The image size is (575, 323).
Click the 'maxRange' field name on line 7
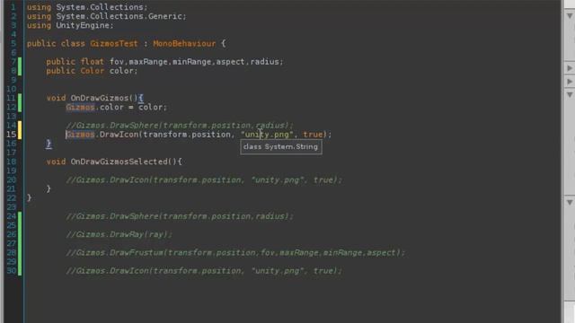coord(147,62)
